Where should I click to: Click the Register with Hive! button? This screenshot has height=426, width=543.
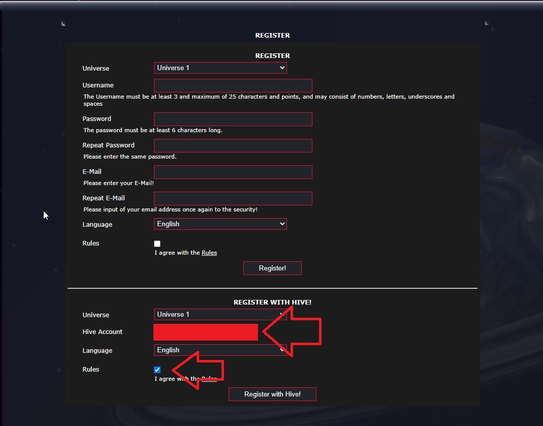pos(273,394)
